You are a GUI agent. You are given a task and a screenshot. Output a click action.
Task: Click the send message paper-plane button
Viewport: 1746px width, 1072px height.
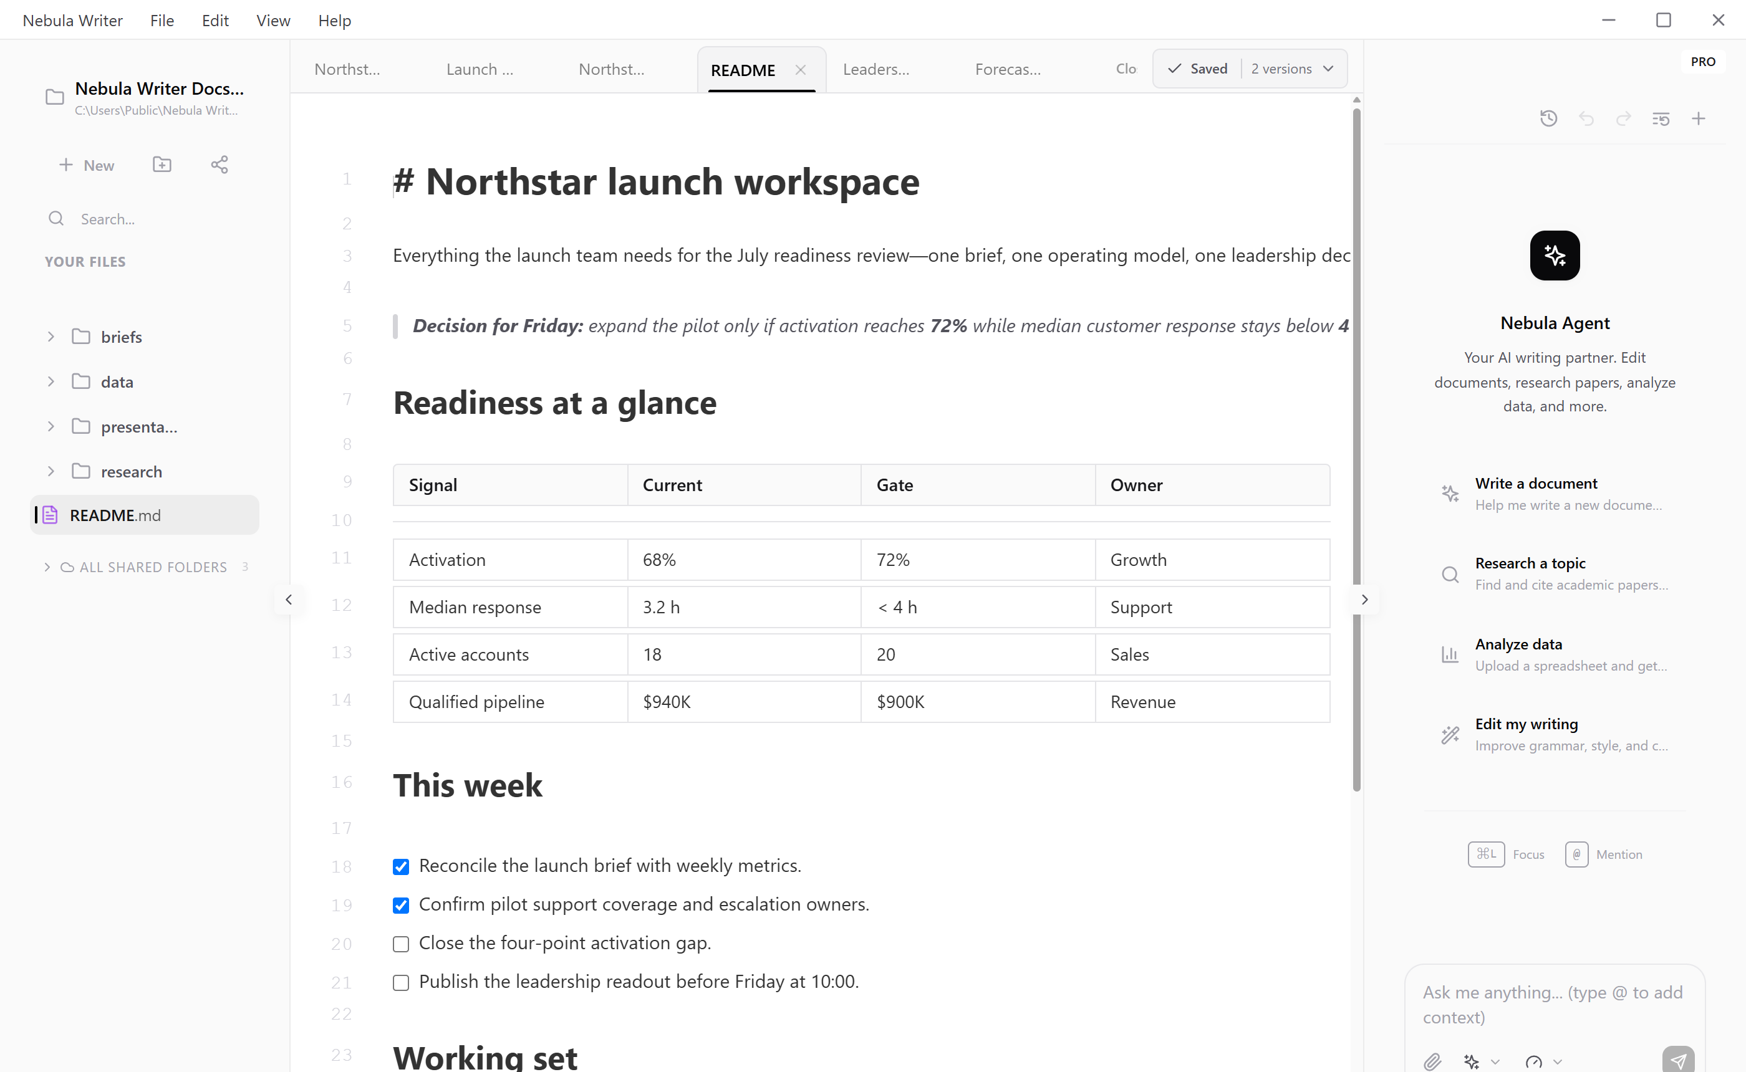(1677, 1060)
